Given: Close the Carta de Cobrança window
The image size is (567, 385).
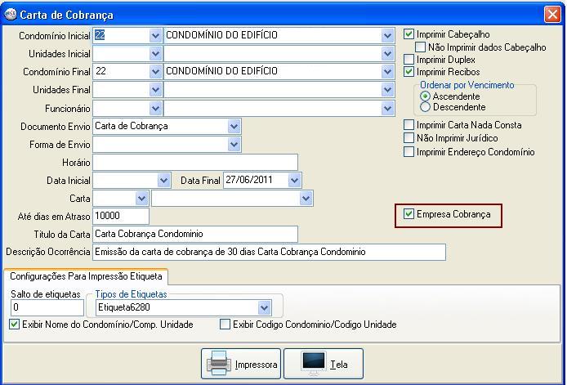Looking at the screenshot, I should pyautogui.click(x=551, y=15).
